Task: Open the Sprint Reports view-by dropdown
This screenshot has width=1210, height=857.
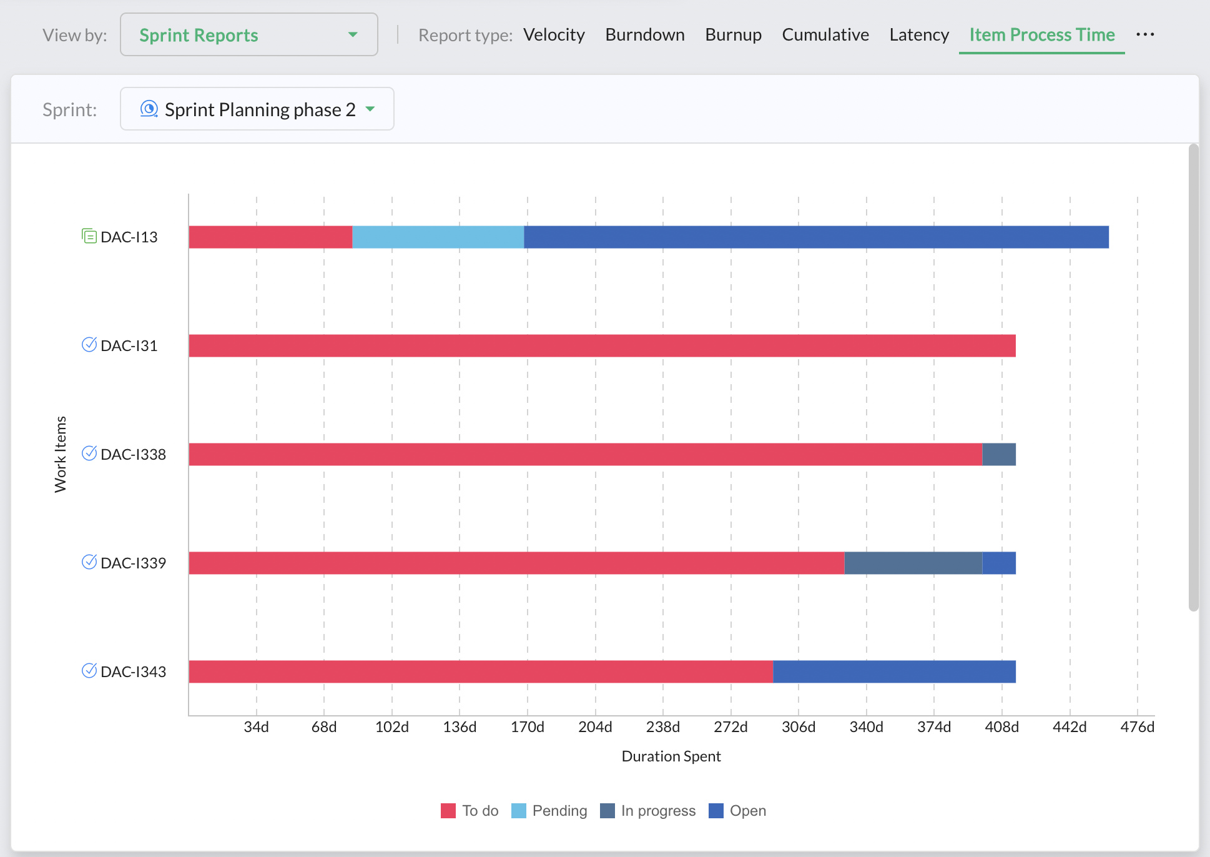Action: (248, 35)
